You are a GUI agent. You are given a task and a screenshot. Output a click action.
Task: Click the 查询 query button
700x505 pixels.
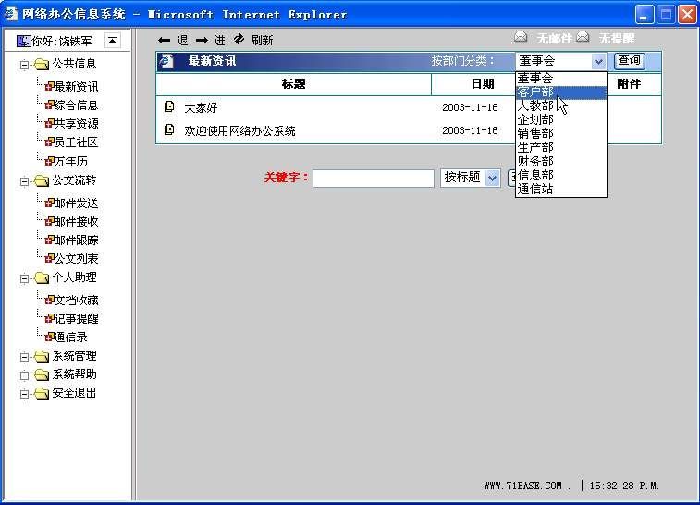pyautogui.click(x=629, y=61)
